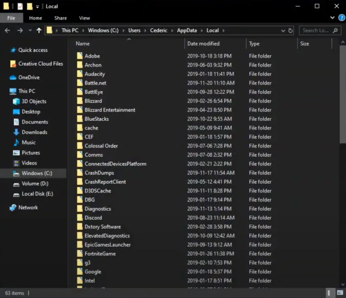Open the Discord folder
346x298 pixels.
(x=93, y=218)
